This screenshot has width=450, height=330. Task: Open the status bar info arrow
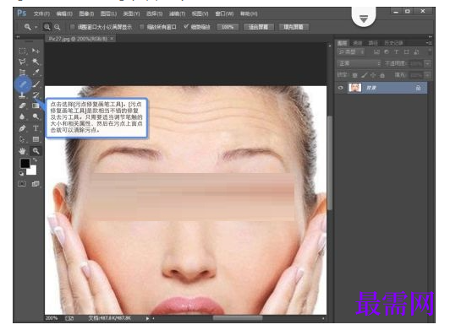147,318
